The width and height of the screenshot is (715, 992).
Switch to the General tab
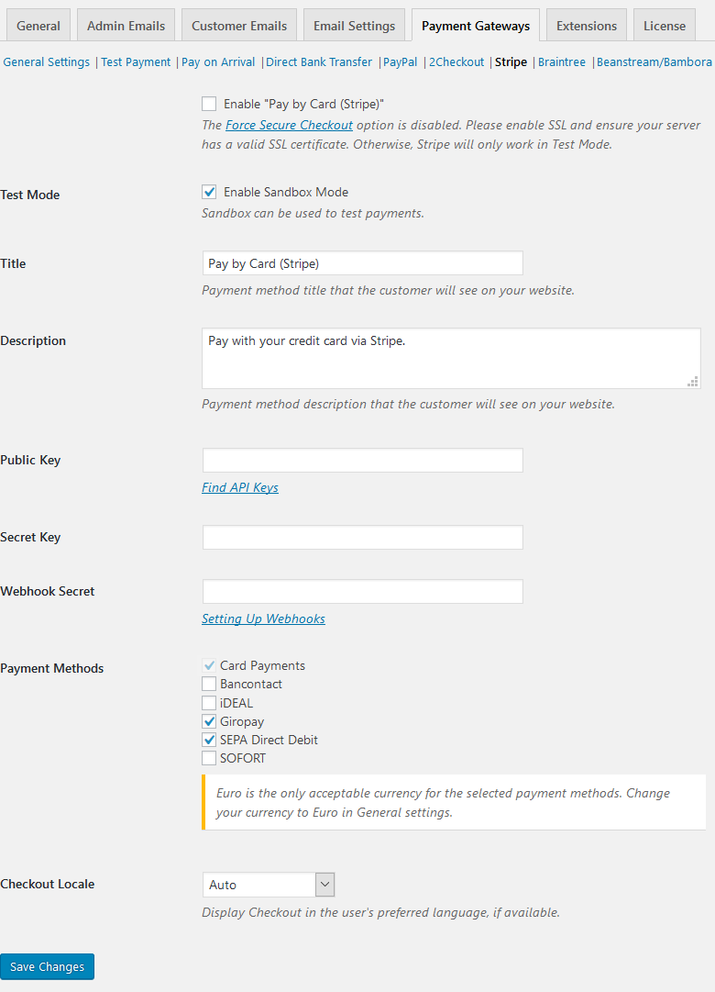click(38, 26)
